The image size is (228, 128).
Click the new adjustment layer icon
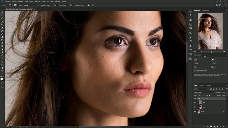pos(214,127)
